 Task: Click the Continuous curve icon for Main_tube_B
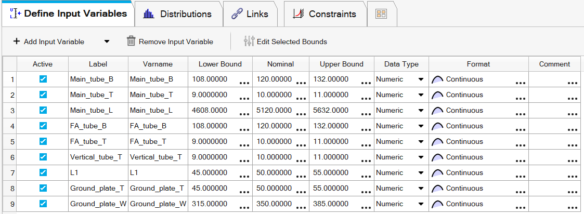[437, 79]
